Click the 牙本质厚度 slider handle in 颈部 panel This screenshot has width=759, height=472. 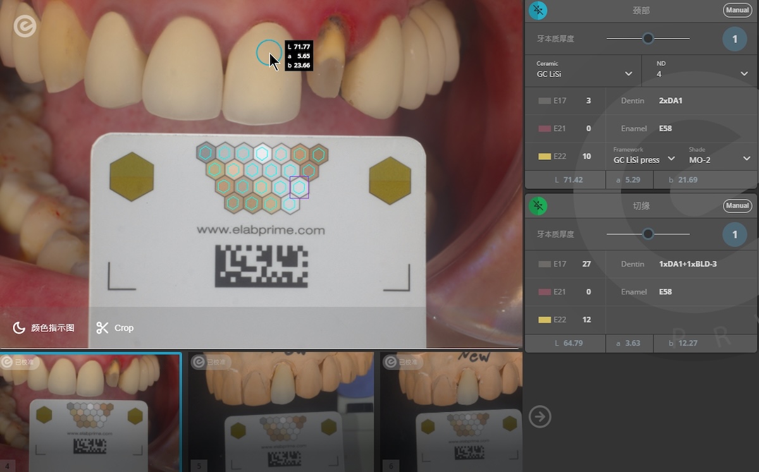pos(648,39)
